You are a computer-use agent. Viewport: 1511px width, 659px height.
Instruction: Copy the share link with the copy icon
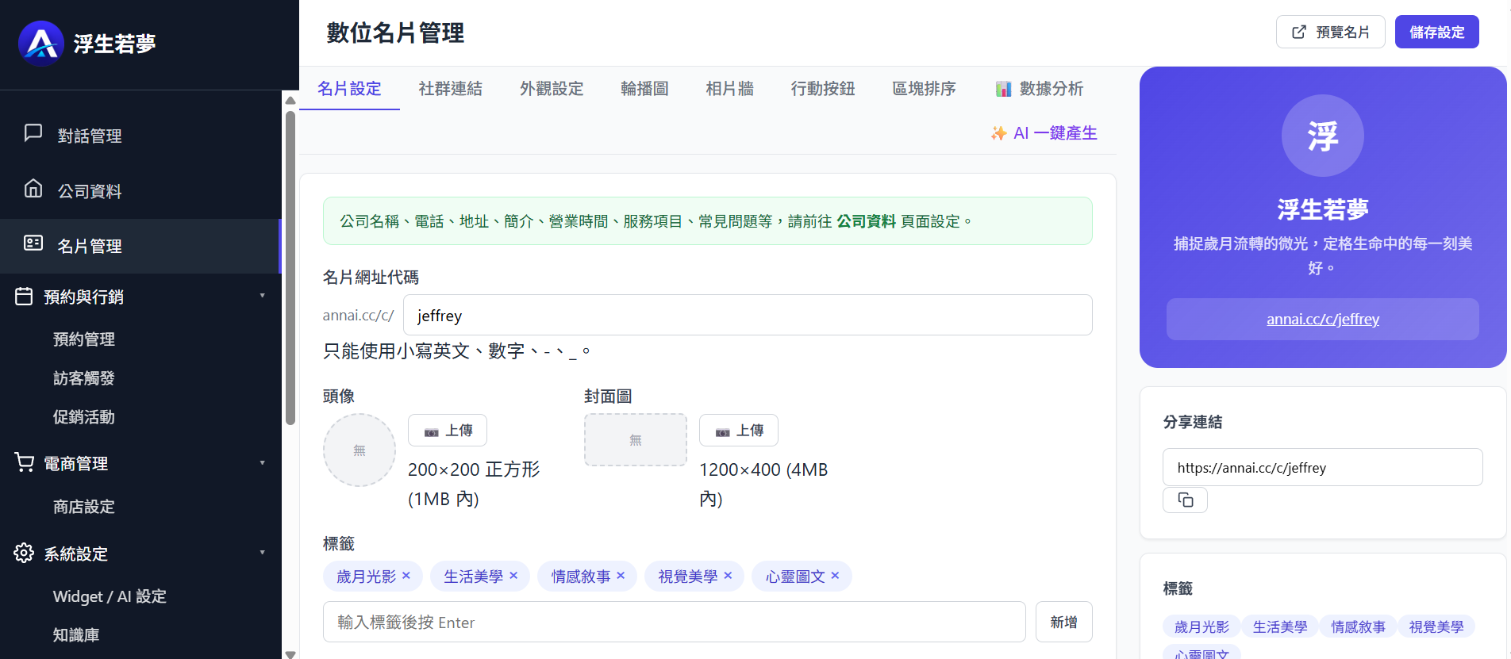tap(1185, 500)
